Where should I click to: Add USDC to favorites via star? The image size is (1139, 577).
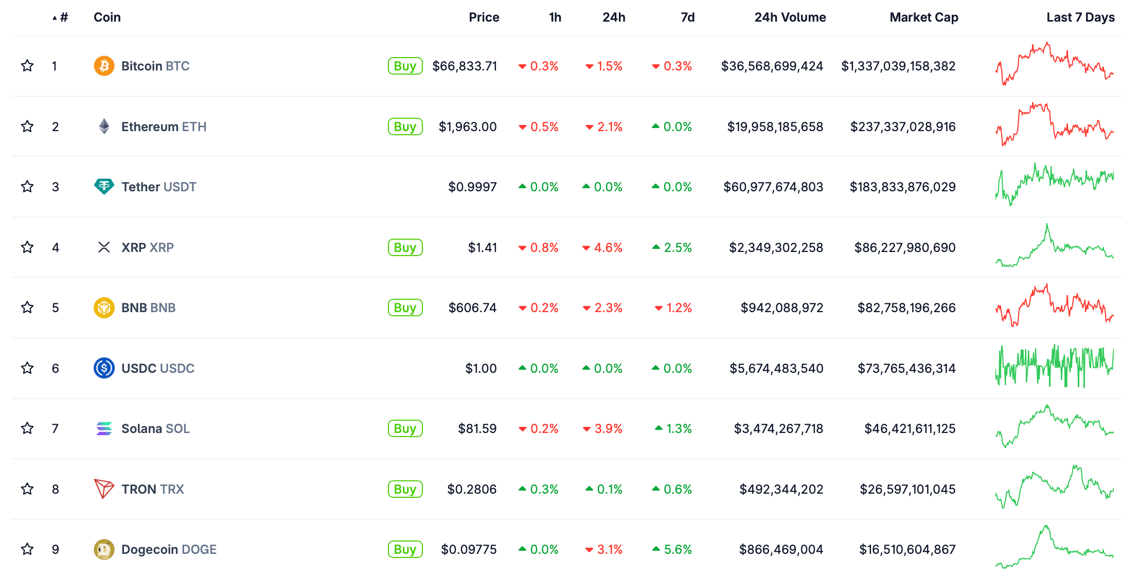[x=27, y=368]
